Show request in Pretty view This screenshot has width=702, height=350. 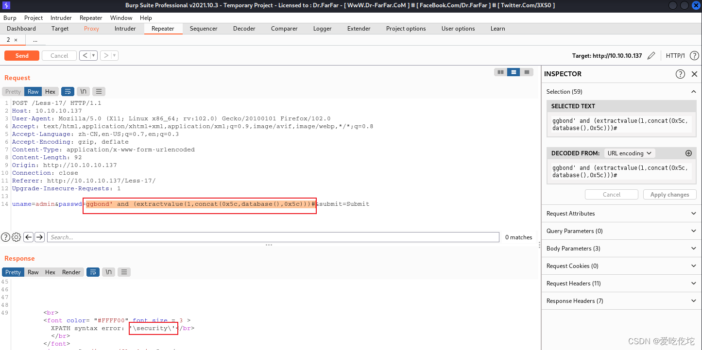click(13, 92)
